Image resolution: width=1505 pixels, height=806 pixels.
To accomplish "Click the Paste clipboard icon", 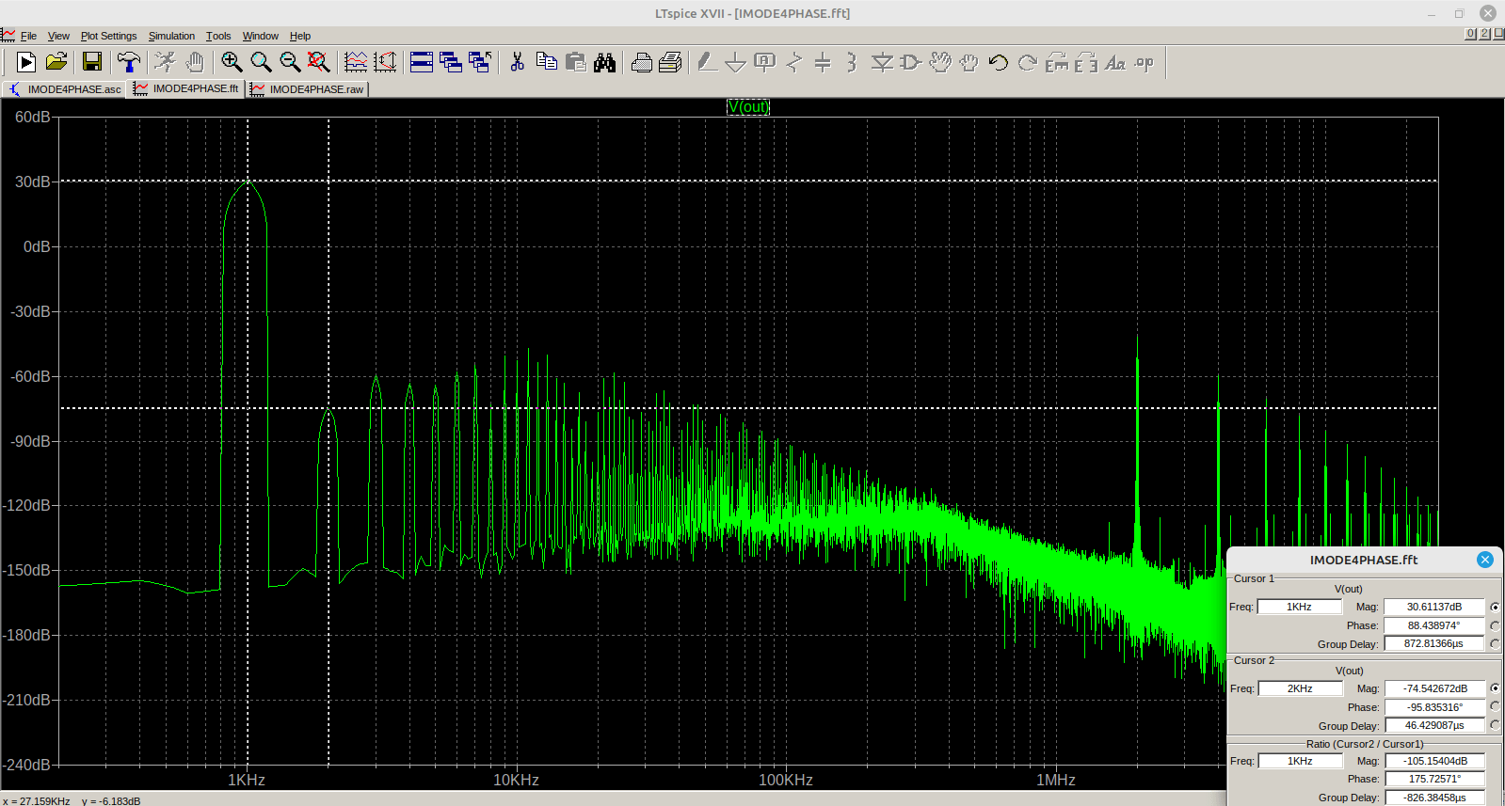I will coord(575,62).
